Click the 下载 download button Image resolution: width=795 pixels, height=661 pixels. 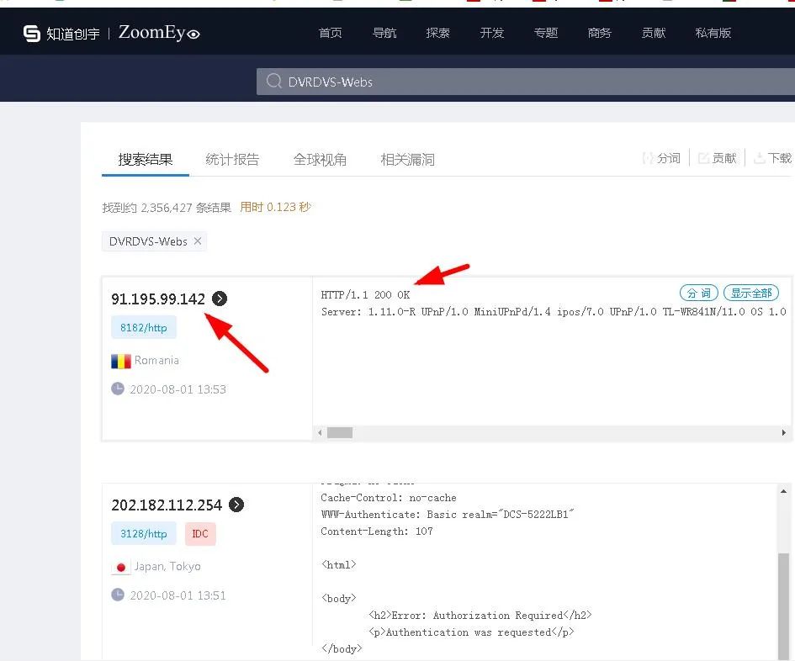[772, 158]
